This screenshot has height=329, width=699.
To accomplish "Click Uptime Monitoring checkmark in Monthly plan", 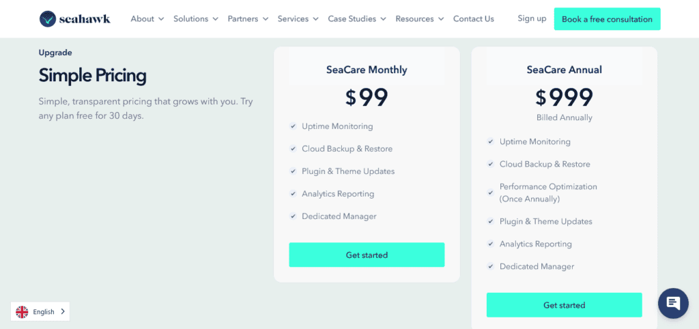I will tap(293, 126).
